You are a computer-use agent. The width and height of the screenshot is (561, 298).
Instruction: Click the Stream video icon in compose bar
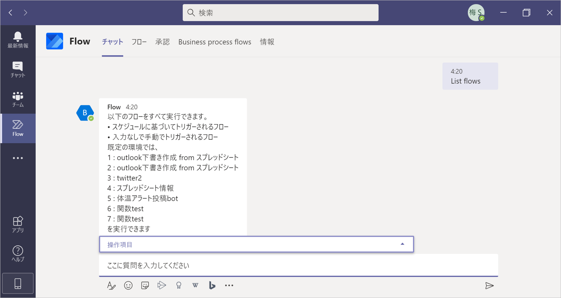[x=162, y=285]
